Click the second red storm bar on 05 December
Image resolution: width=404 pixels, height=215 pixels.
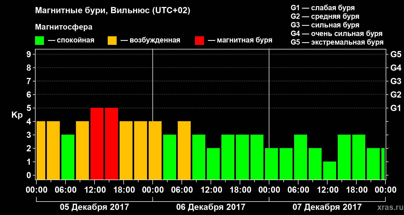coord(112,144)
